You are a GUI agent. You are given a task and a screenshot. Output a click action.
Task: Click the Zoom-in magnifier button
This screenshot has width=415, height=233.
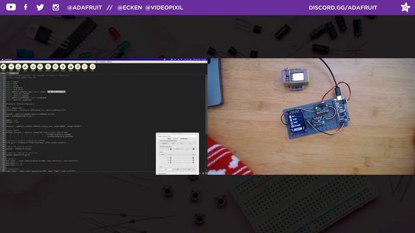click(x=48, y=67)
